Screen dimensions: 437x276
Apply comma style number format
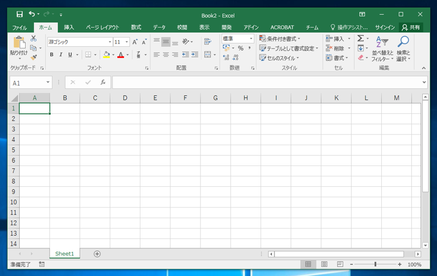[250, 48]
